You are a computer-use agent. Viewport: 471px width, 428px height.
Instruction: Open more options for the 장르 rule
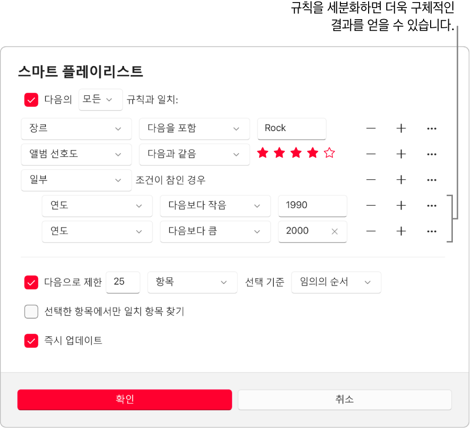click(x=432, y=129)
